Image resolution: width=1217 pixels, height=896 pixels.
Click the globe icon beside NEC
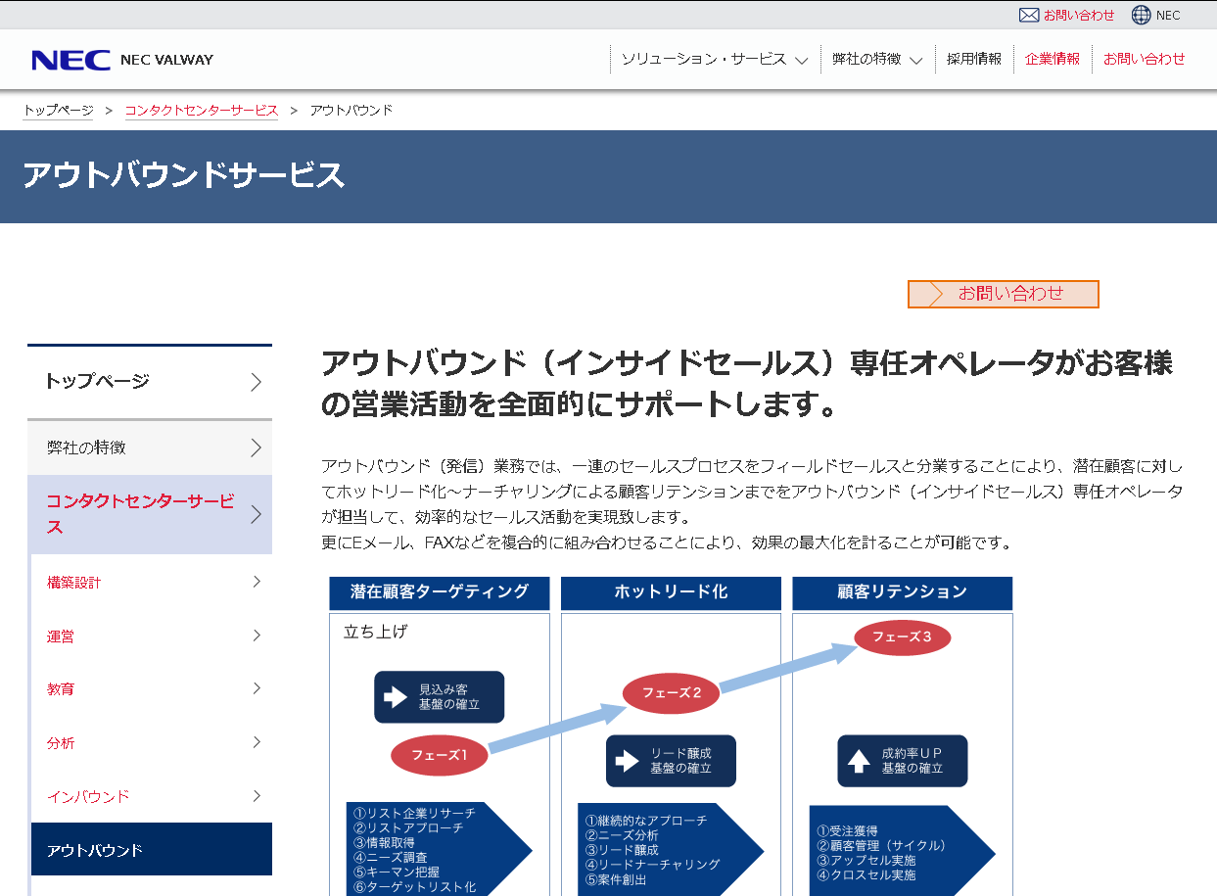(x=1141, y=15)
